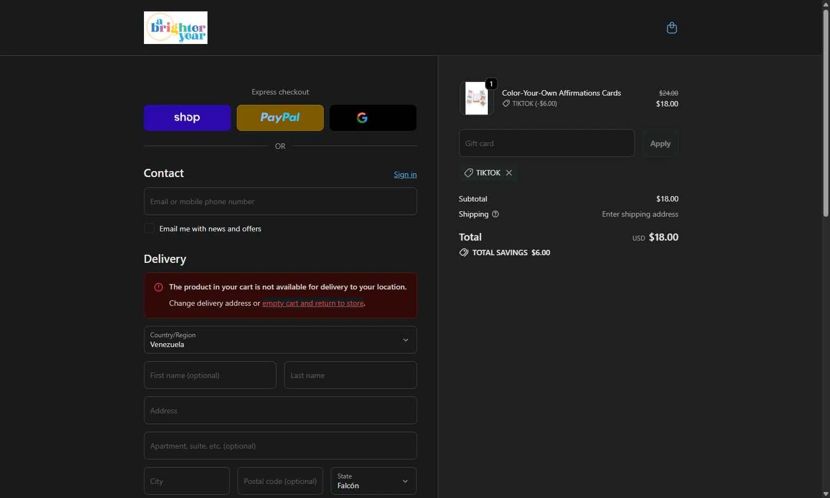Check out with Google Pay button
Viewport: 830px width, 498px height.
373,118
